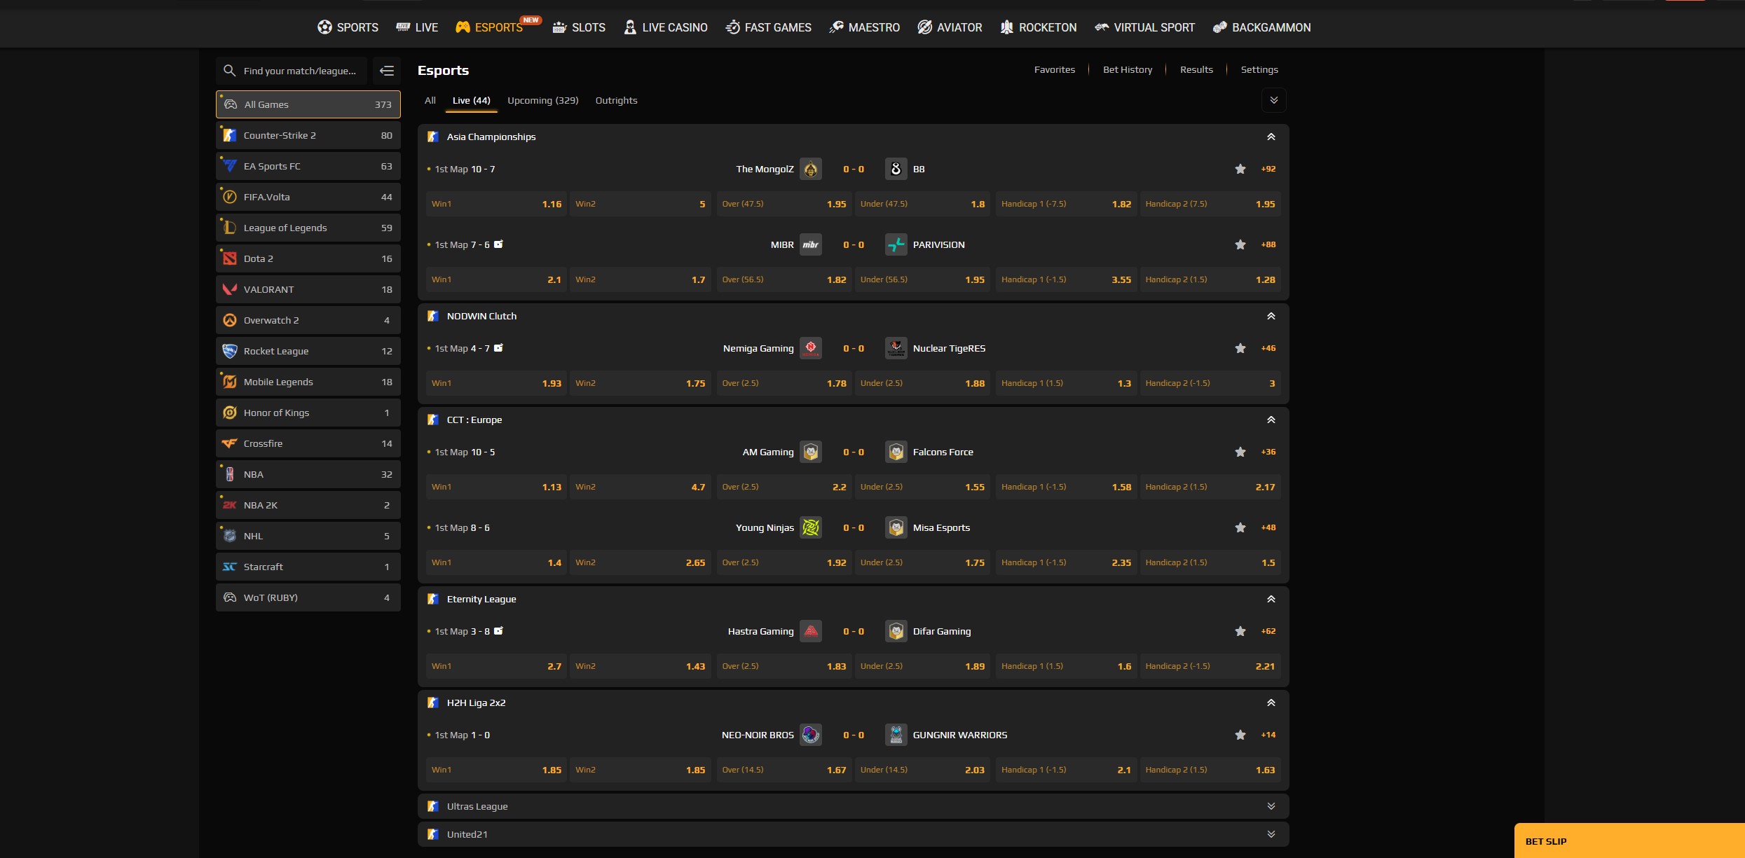
Task: Open Counter-Strike 2 game category
Action: 308,135
